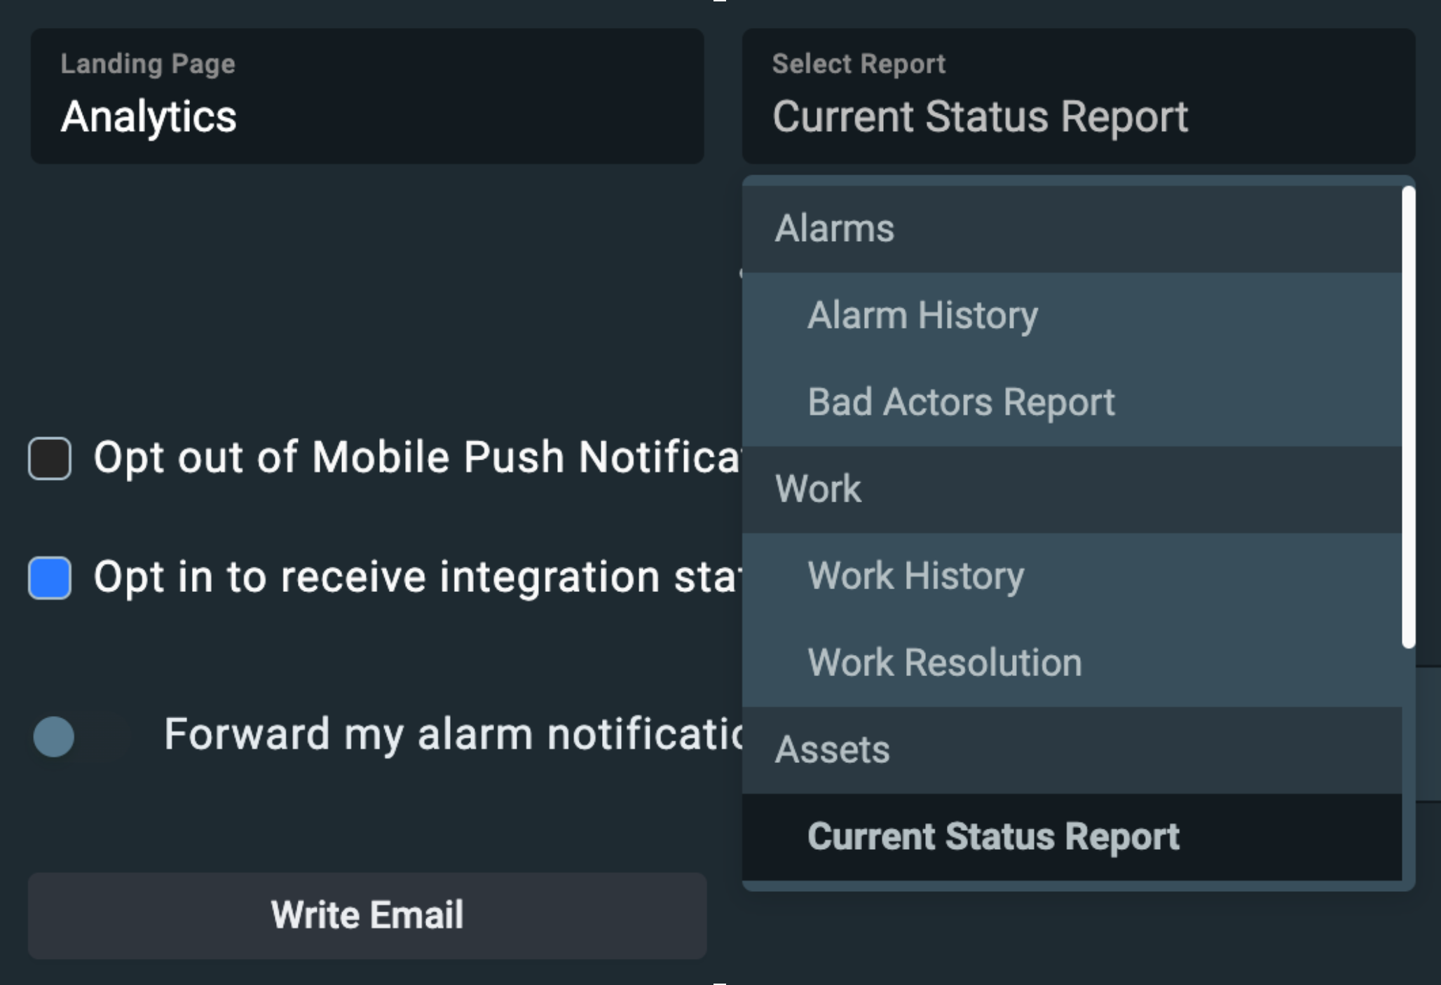
Task: Click the report list's vertical scrollbar
Action: 1408,417
